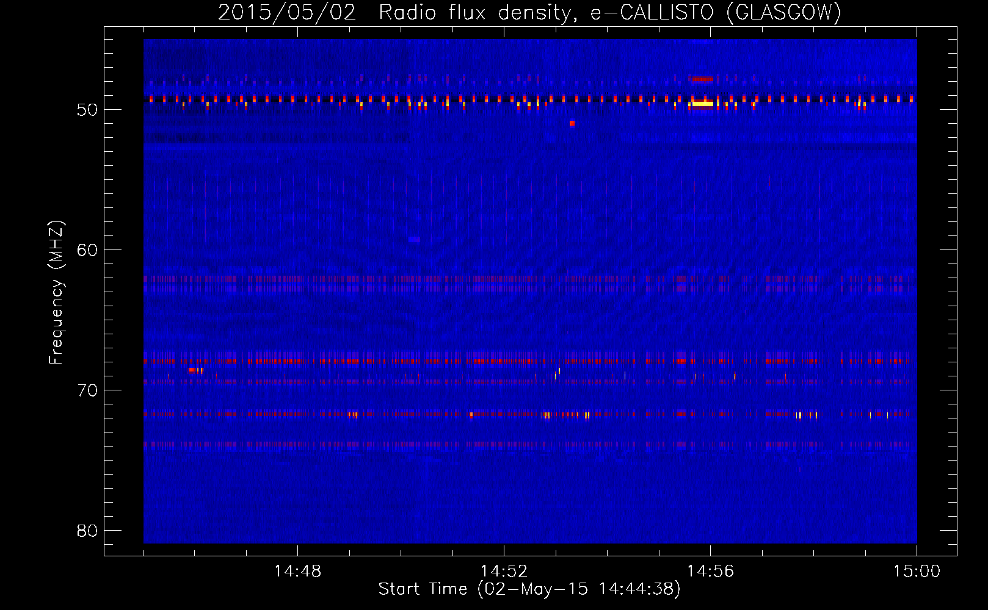Click the "Start Time (02-May-15 14:44:38)" axis label
Image resolution: width=988 pixels, height=610 pixels.
point(529,589)
